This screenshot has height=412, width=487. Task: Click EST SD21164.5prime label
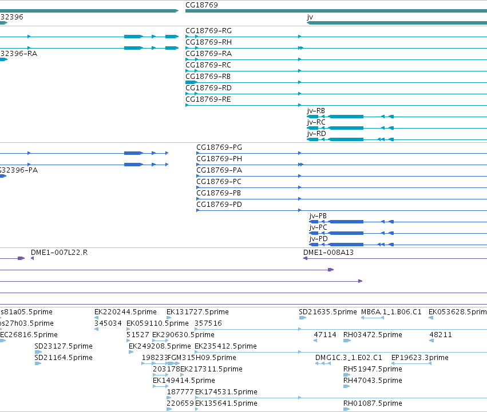(64, 358)
